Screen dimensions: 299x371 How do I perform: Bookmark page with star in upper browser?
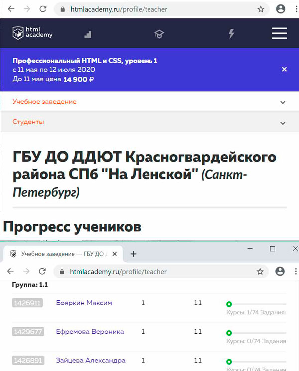(x=261, y=9)
